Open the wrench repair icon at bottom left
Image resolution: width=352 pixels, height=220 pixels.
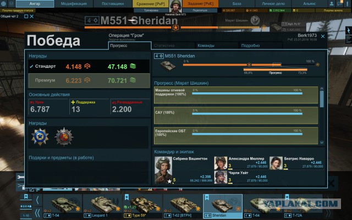tap(20, 177)
